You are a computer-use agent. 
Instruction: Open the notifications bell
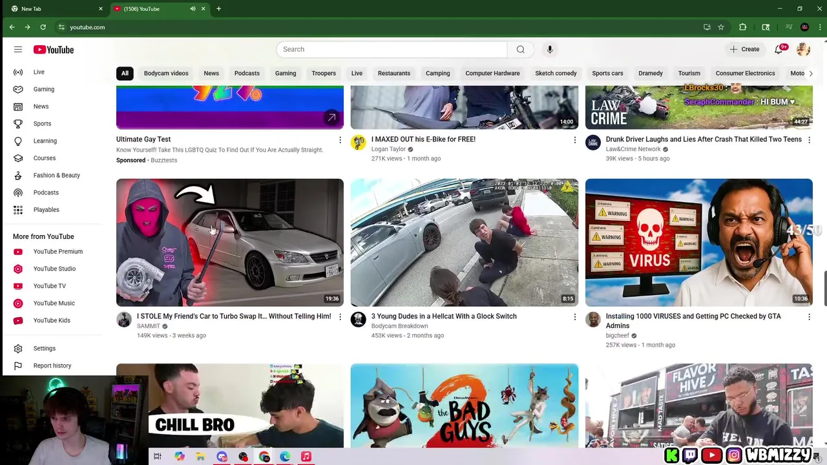click(779, 49)
